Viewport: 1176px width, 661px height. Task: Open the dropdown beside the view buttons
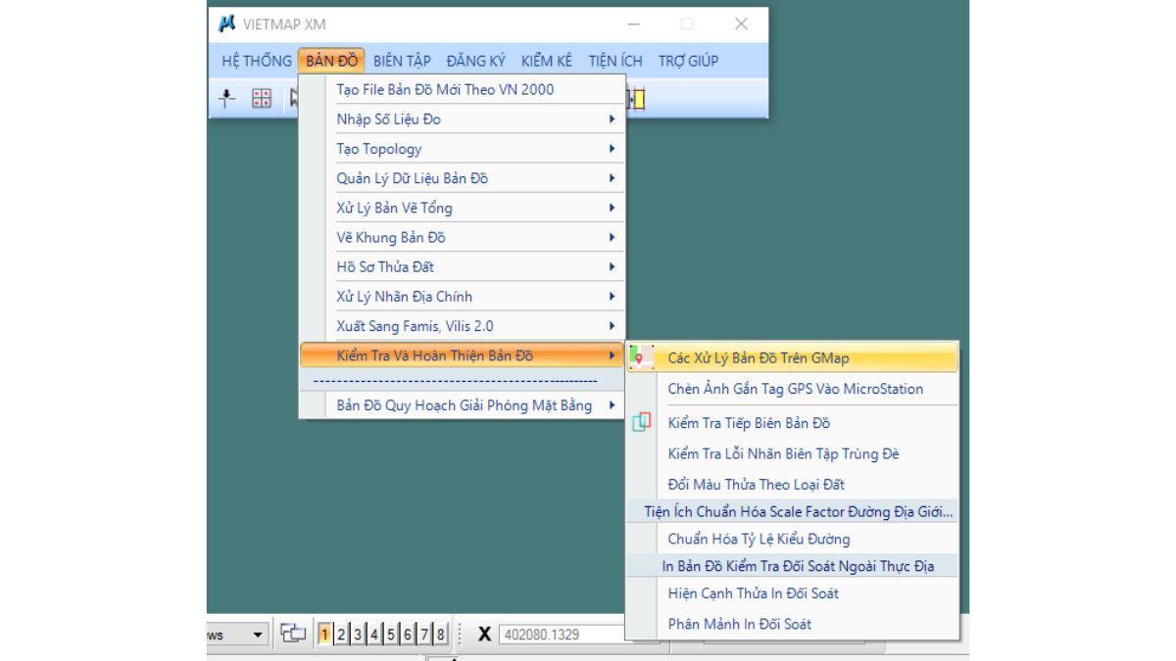click(x=259, y=635)
